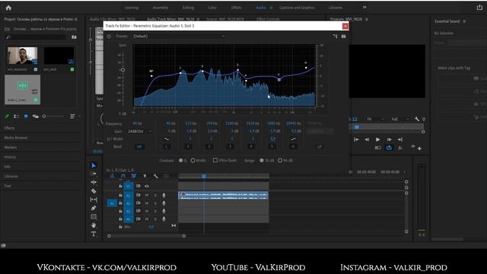Screen dimensions: 487x274
Task: Click Export Frame button in Program monitor
Action: pyautogui.click(x=389, y=148)
